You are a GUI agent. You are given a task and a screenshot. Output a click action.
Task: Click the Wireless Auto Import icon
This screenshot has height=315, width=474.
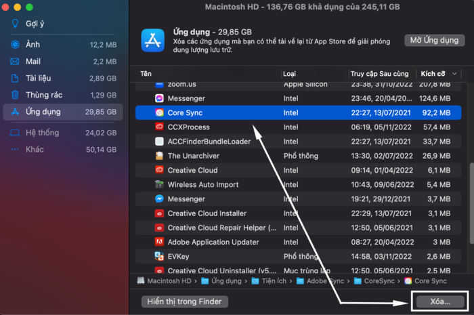coord(159,184)
